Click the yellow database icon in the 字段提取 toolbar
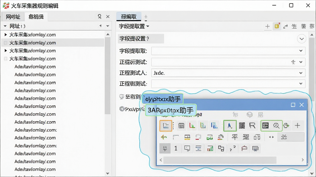This screenshot has width=316, height=177. tap(277, 26)
